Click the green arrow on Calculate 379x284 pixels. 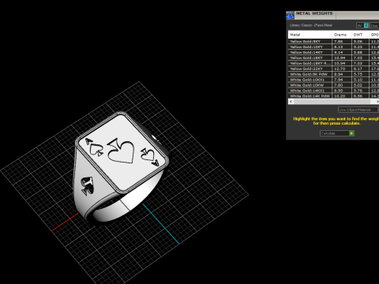pyautogui.click(x=351, y=133)
